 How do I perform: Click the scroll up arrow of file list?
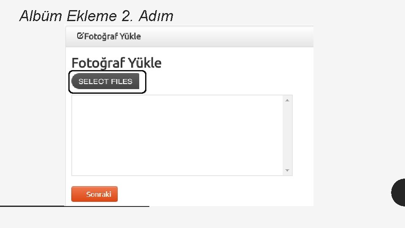tap(287, 100)
